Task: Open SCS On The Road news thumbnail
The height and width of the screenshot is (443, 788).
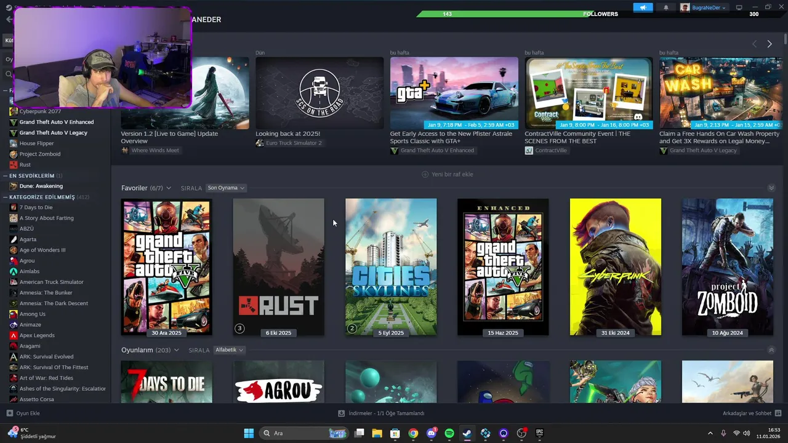Action: (320, 92)
